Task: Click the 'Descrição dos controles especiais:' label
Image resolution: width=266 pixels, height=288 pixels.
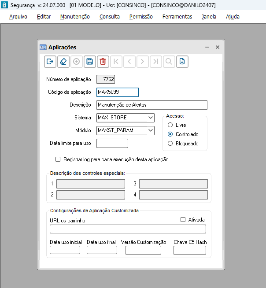Action: pos(88,173)
